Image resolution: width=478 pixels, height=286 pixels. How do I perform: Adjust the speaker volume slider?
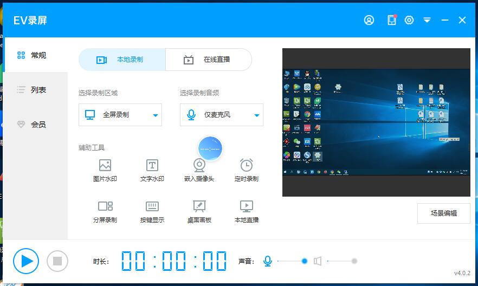[341, 261]
